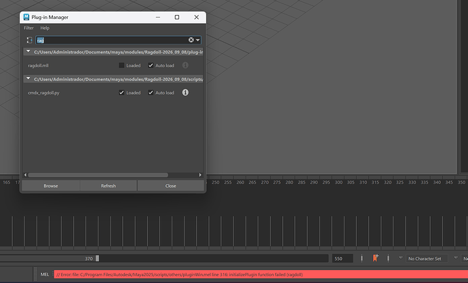
Task: Click the range slider handle at 370
Action: coord(97,258)
